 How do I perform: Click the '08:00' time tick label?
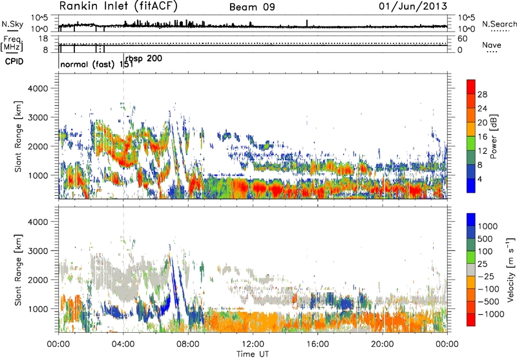188,344
